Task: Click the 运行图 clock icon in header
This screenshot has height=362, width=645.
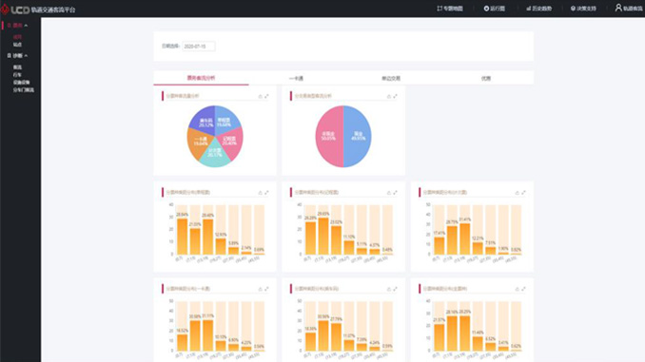Action: [486, 9]
